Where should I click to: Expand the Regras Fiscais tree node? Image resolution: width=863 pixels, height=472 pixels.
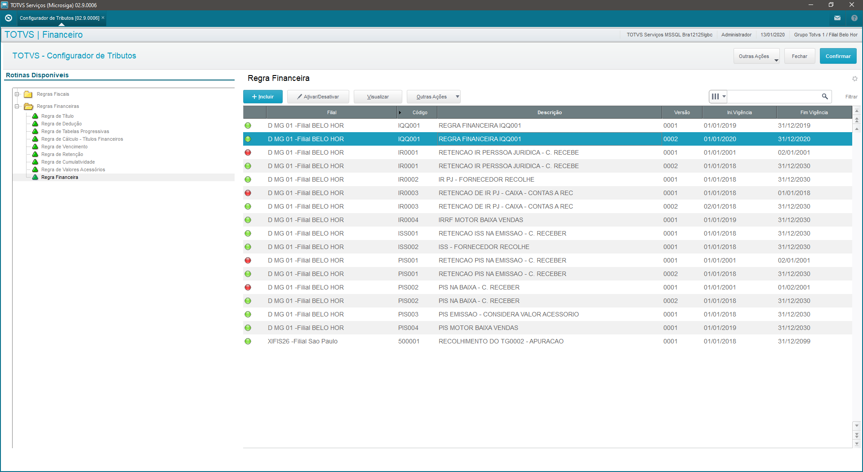[17, 94]
